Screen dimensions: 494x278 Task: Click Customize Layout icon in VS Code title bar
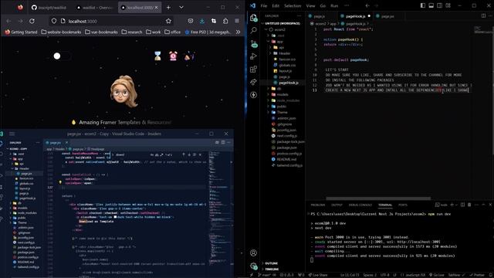(x=448, y=5)
